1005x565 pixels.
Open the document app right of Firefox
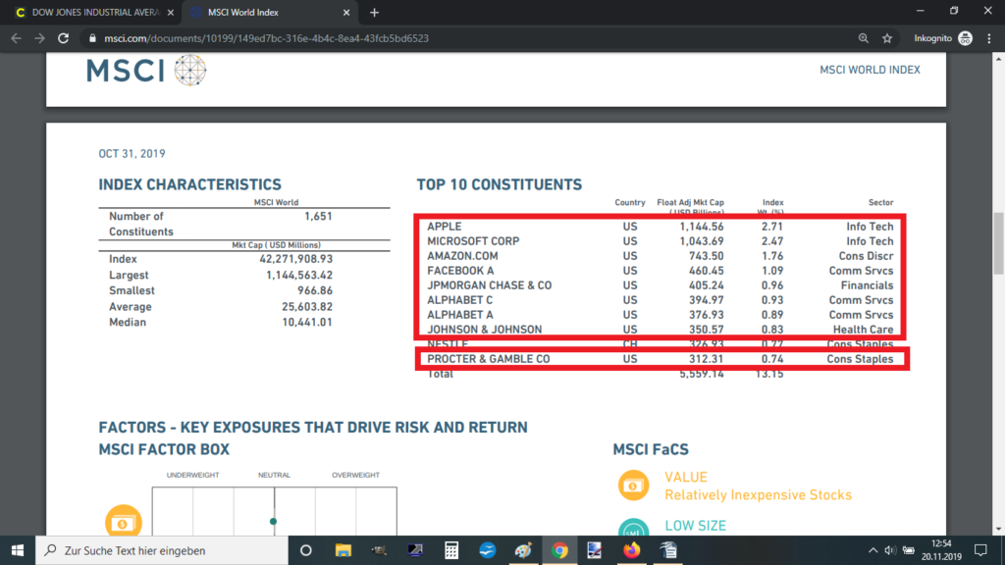pyautogui.click(x=667, y=550)
